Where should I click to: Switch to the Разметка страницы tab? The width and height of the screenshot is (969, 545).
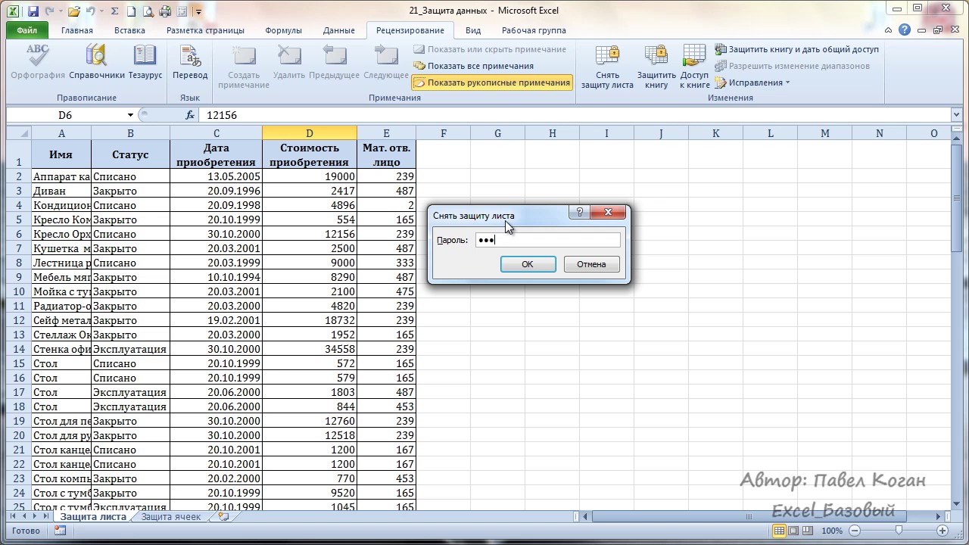click(205, 30)
